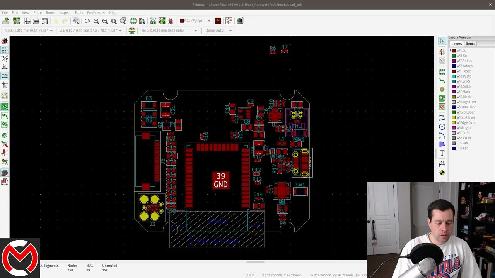Screen dimensions: 495x278
Task: Select the Add Dimension tool
Action: click(x=442, y=162)
